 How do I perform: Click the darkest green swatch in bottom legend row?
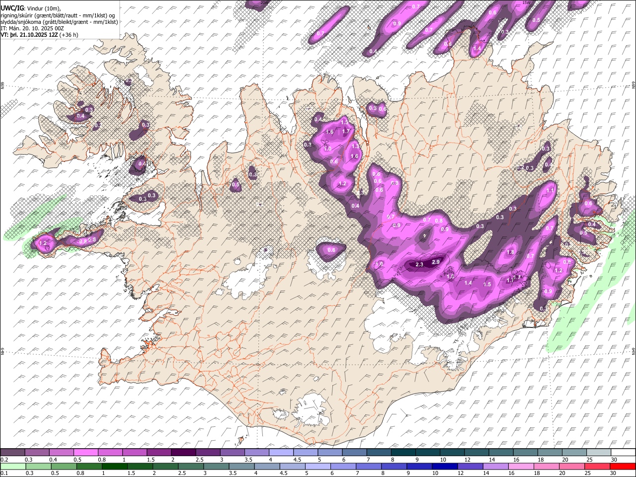tap(115, 466)
